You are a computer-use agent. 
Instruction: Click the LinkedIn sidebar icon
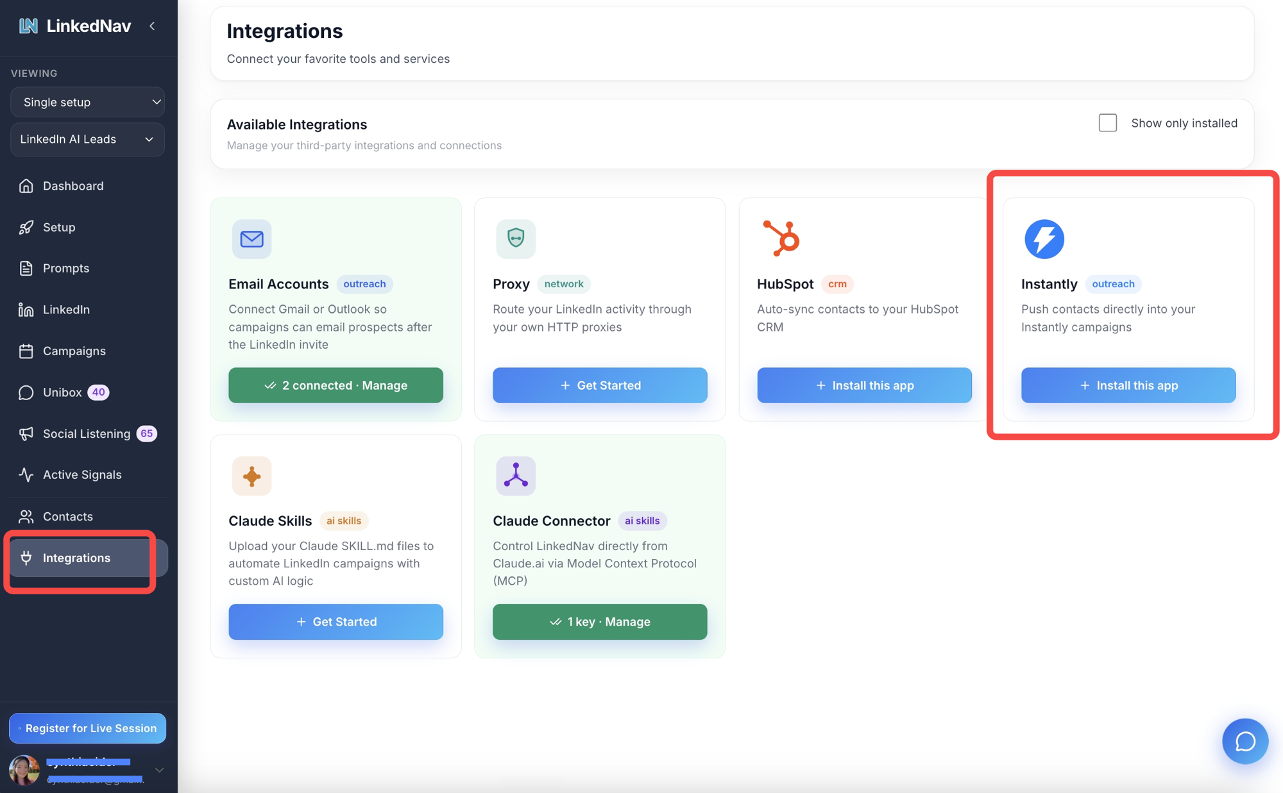pos(26,310)
